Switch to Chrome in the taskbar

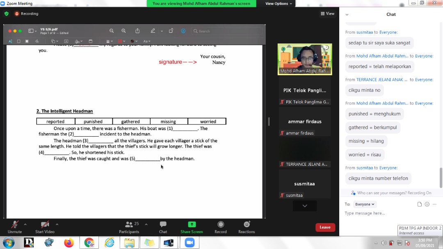(89, 243)
